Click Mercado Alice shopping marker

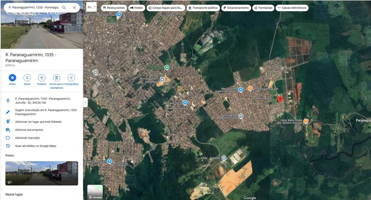tap(185, 103)
